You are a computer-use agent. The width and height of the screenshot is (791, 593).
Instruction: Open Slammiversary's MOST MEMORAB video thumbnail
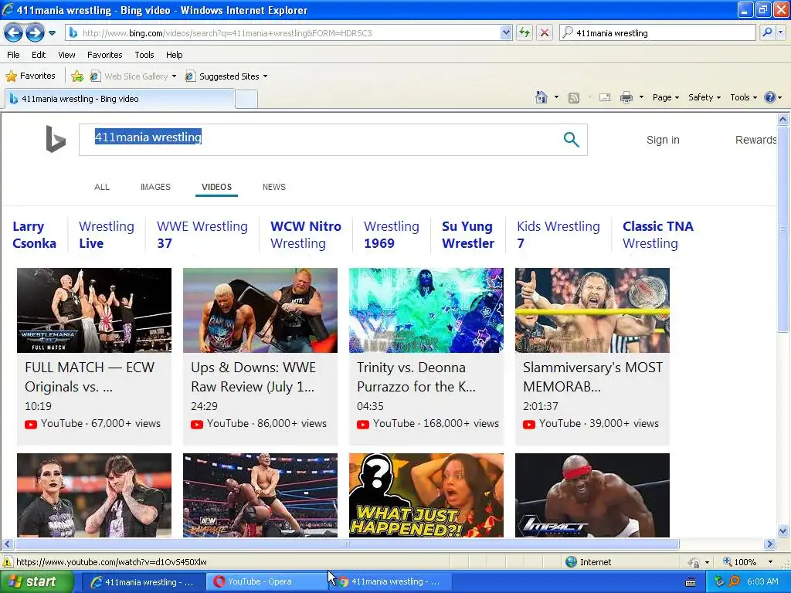[592, 310]
